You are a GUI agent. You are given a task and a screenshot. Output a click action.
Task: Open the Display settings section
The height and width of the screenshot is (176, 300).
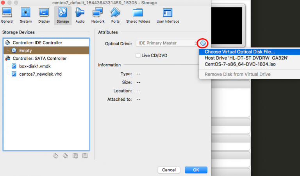pos(44,15)
